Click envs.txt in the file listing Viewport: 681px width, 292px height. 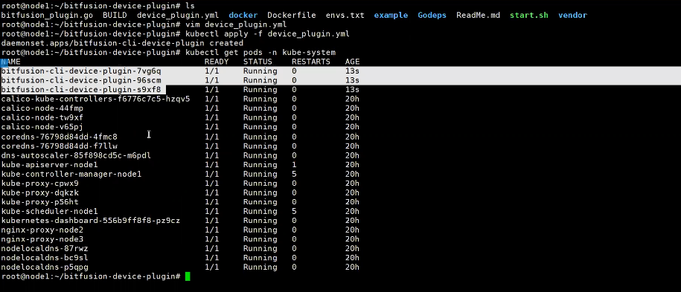[x=345, y=15]
